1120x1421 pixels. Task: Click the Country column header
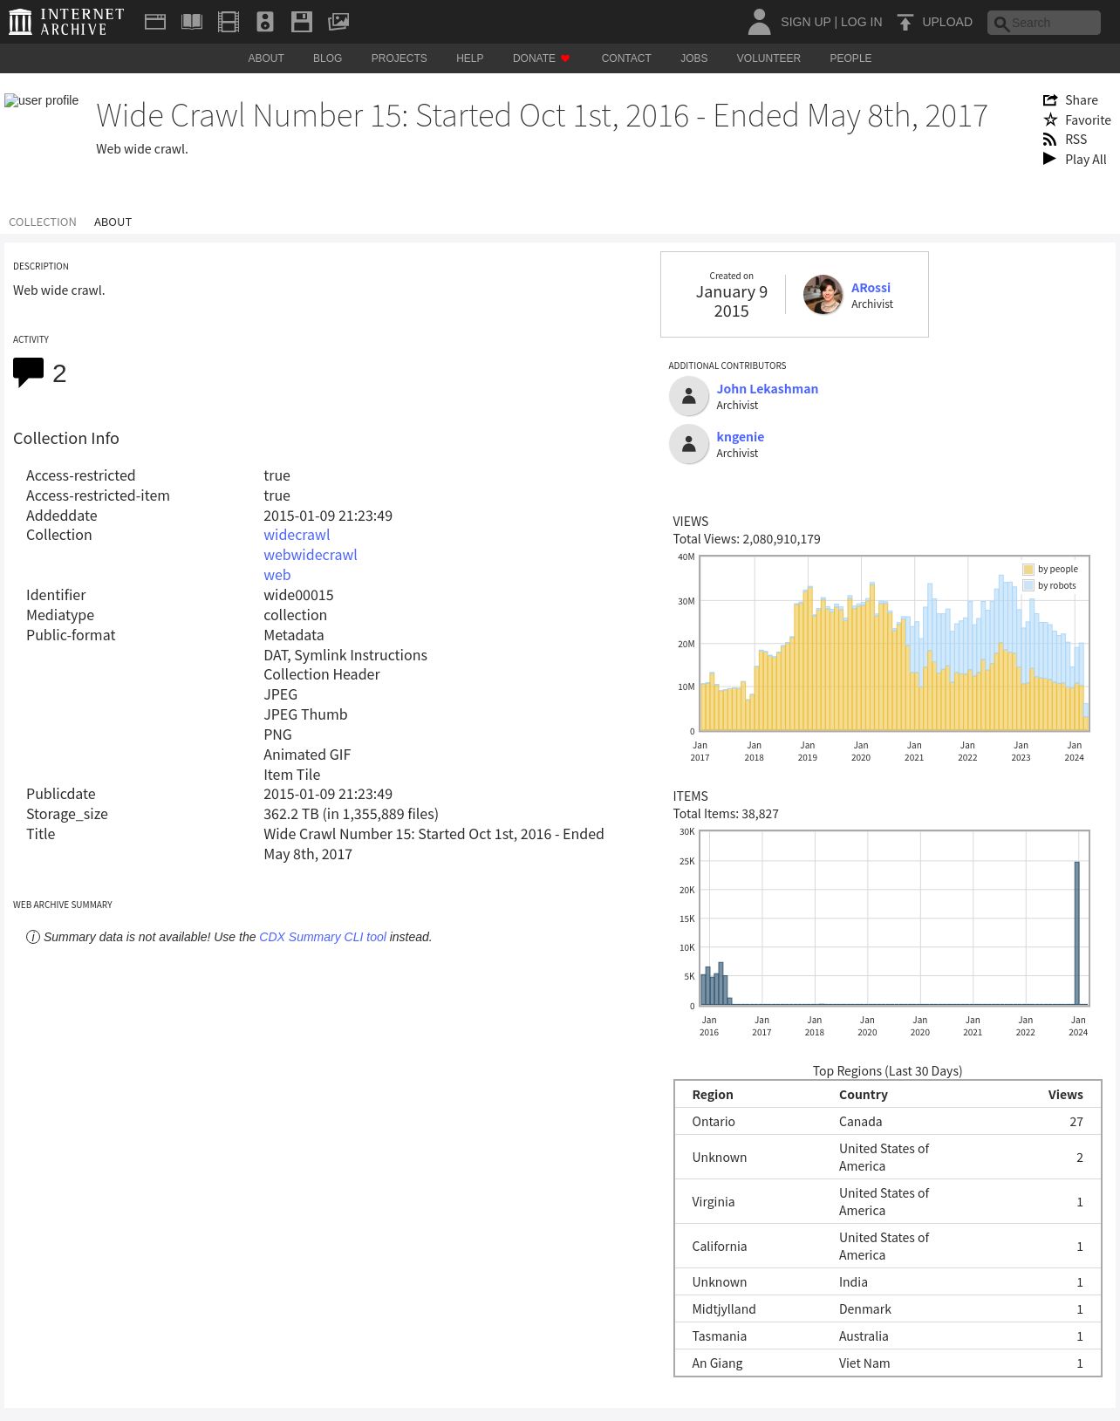[864, 1095]
